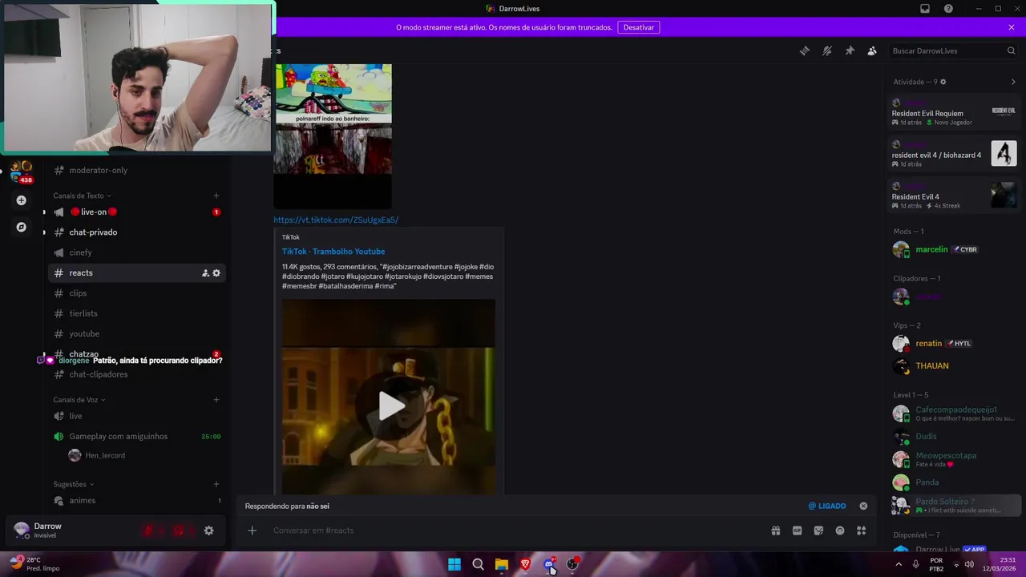Open TikTok - Trambolho Youtube embed title
The width and height of the screenshot is (1026, 577).
pyautogui.click(x=333, y=252)
